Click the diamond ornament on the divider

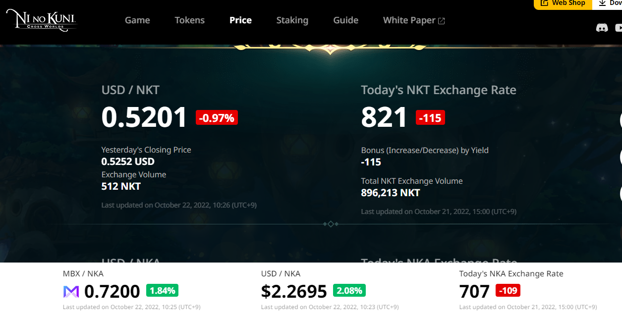(331, 224)
